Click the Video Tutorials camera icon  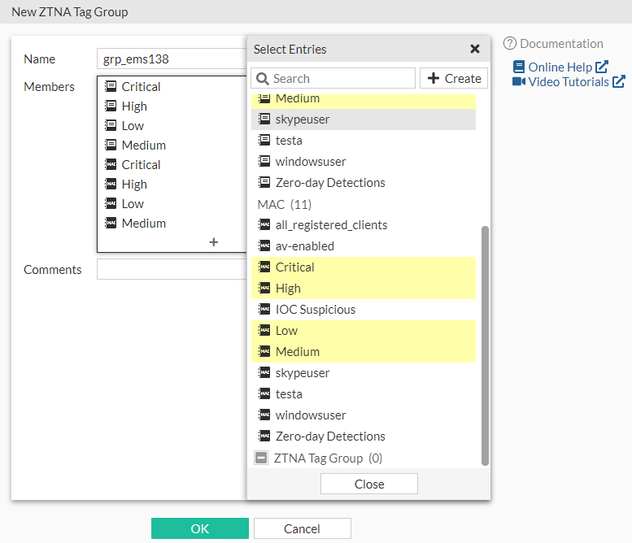pyautogui.click(x=519, y=82)
